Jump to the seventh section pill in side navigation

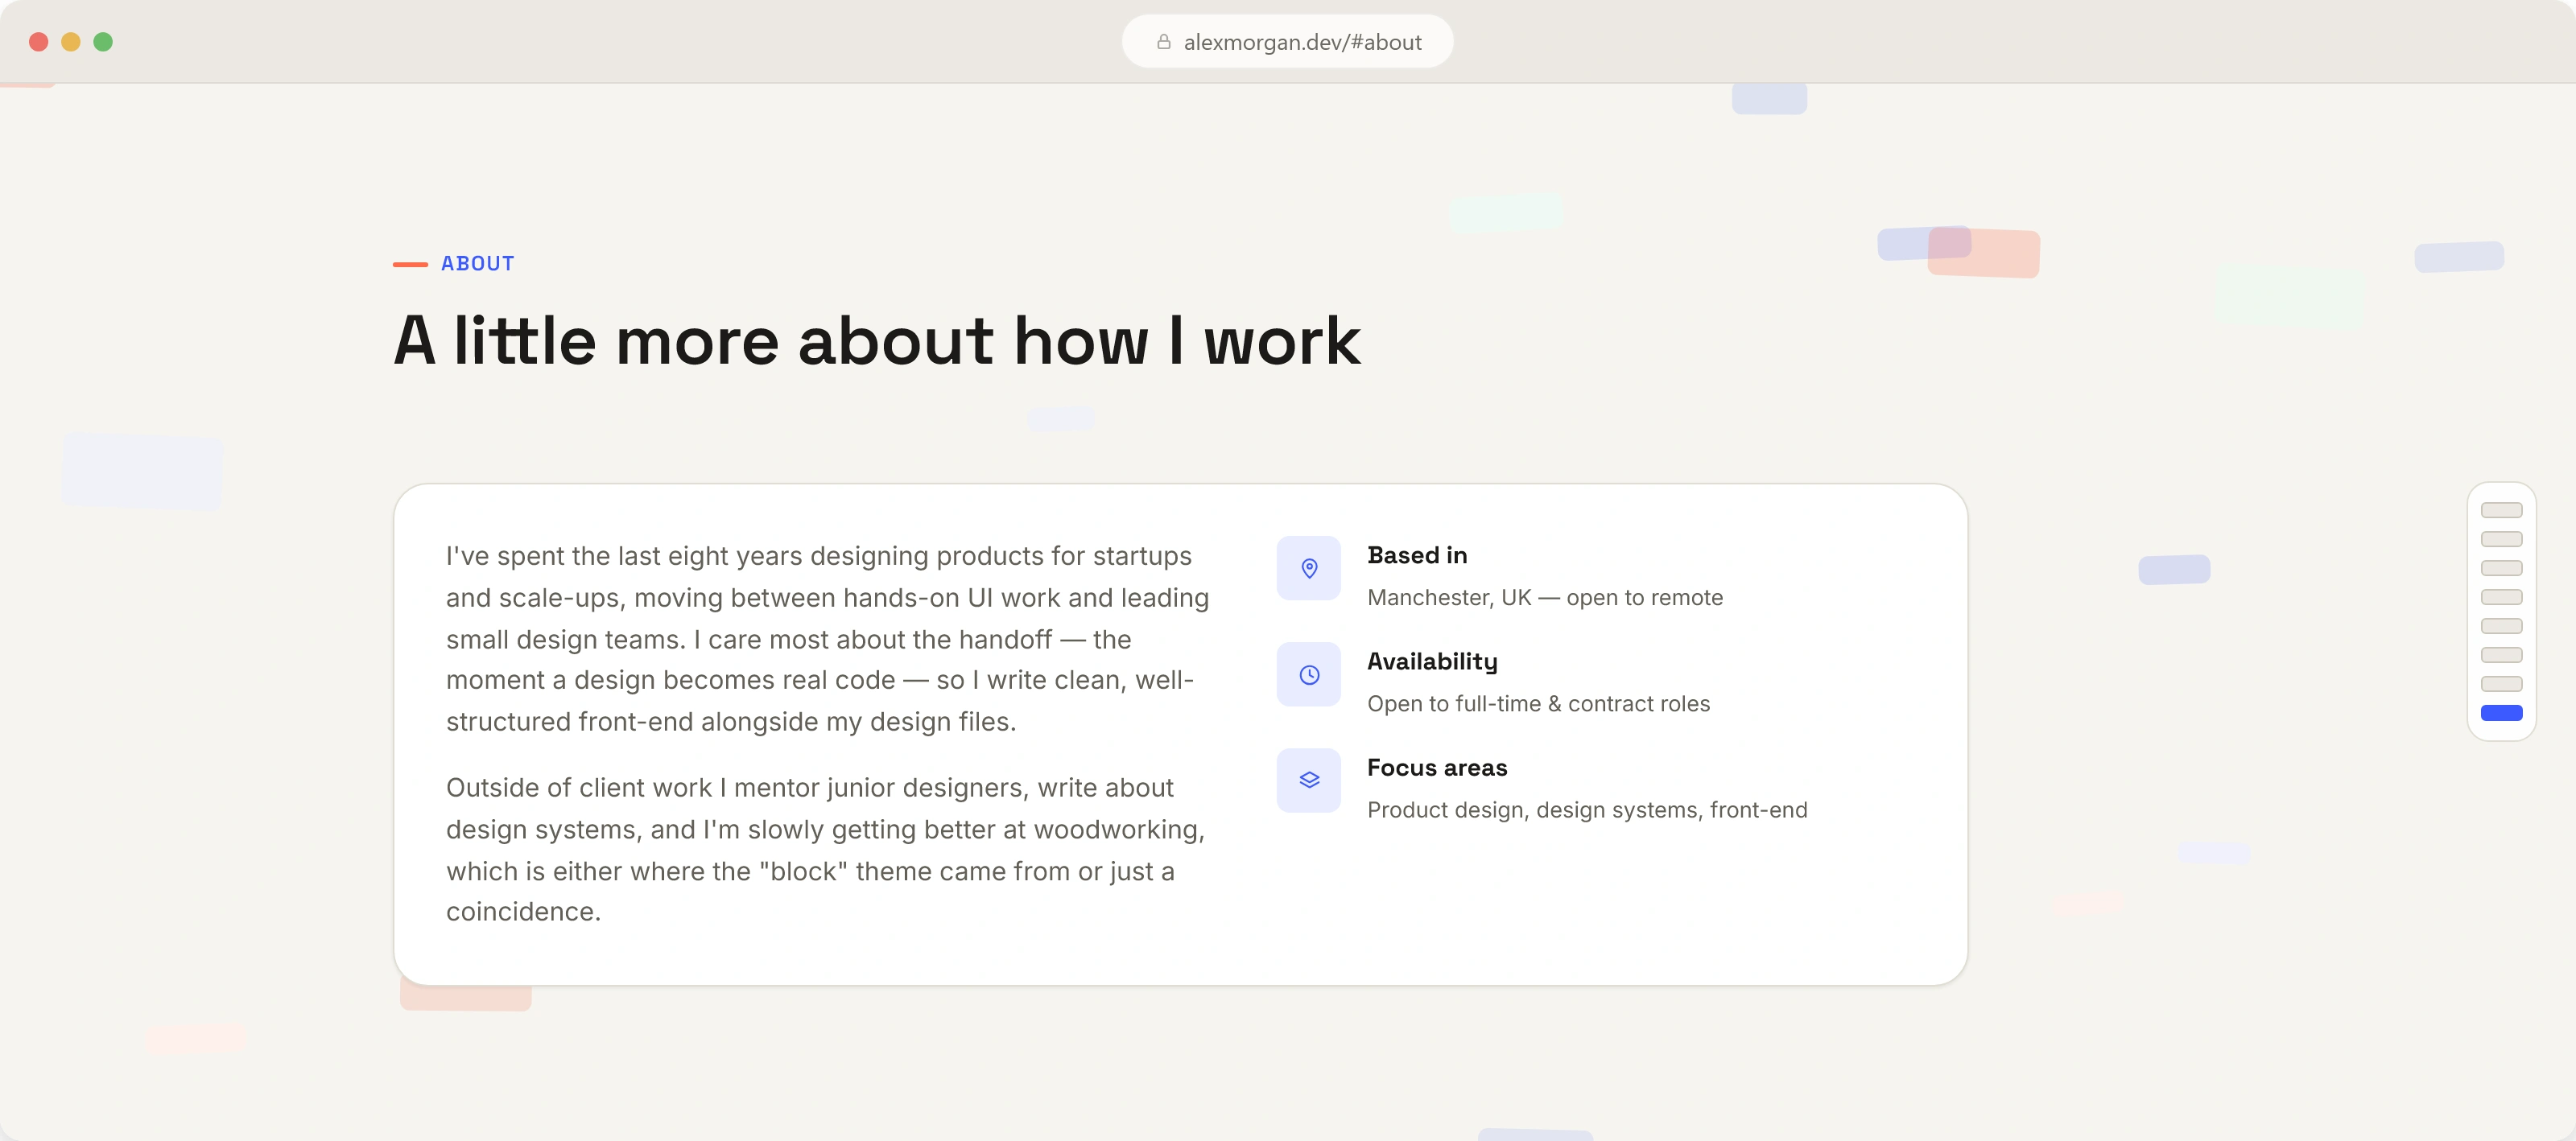pos(2501,684)
